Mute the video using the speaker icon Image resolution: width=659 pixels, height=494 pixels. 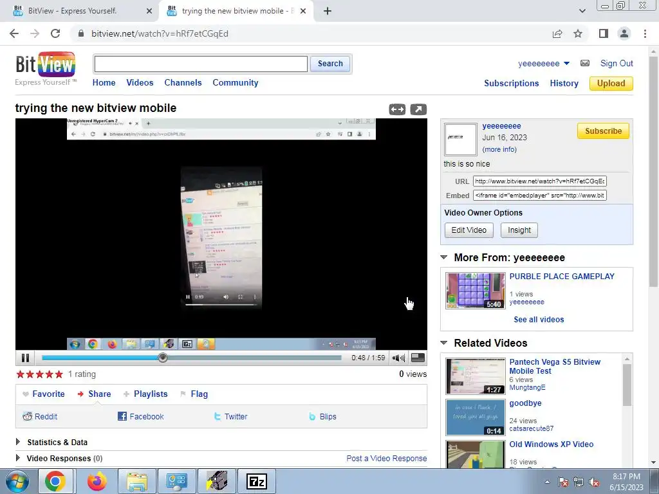point(398,358)
